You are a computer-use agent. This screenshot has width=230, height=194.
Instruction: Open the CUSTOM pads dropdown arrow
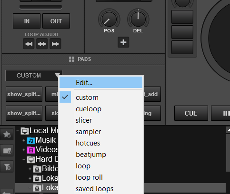57,75
